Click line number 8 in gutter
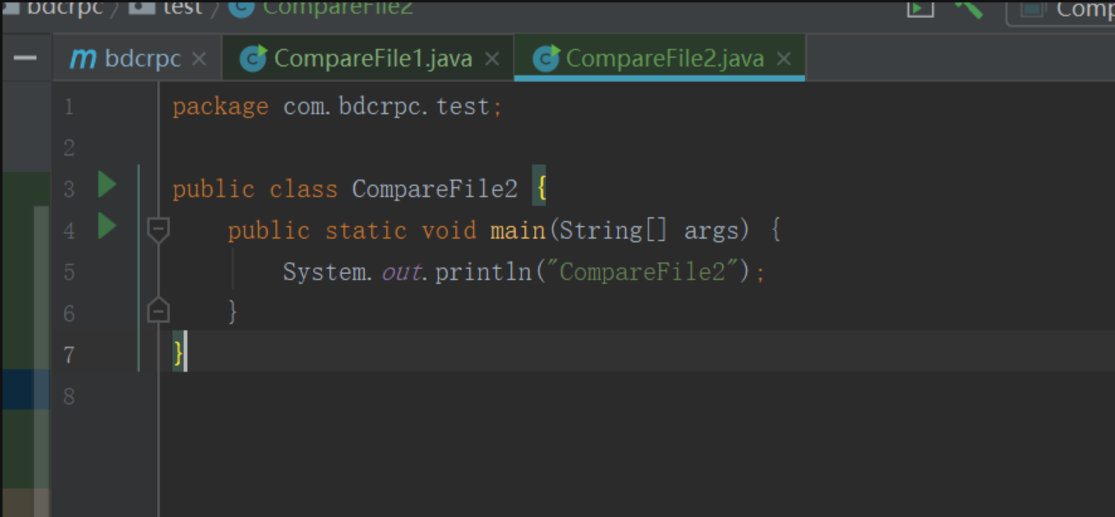1115x517 pixels. (69, 397)
